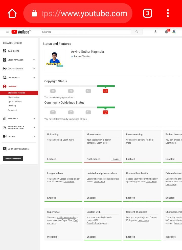This screenshot has height=250, width=182.
Task: Click 'You have 0 copyright strikes.' text
Action: [x=59, y=98]
